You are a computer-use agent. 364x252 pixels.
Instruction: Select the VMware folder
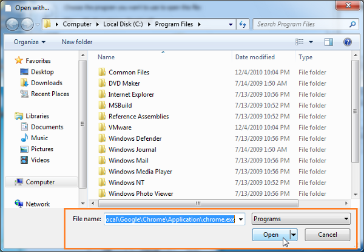point(120,128)
